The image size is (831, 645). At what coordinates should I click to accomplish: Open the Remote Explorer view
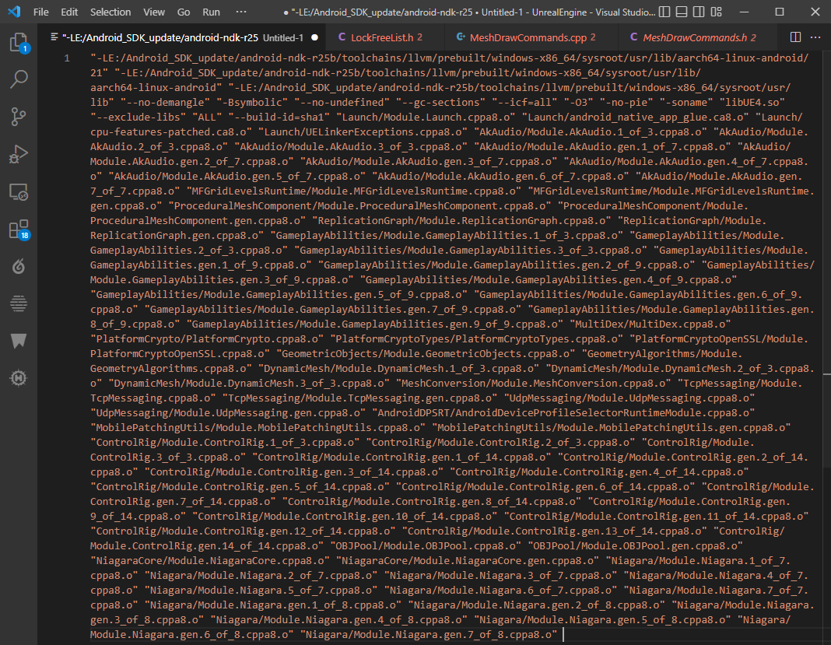click(x=19, y=192)
